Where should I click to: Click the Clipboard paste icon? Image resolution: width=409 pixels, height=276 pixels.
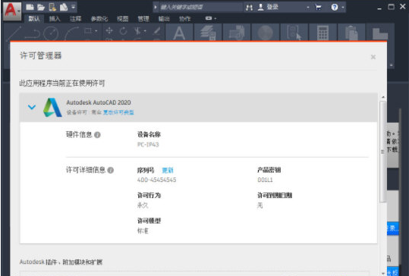(351, 33)
